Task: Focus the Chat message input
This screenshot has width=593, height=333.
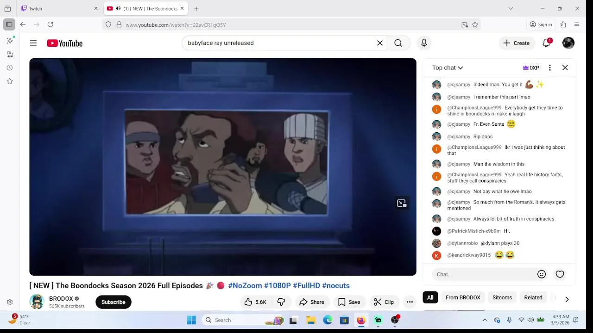Action: click(x=484, y=274)
